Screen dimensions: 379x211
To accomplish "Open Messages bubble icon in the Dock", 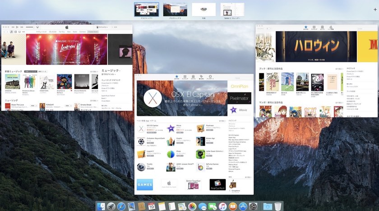I will coord(202,207).
